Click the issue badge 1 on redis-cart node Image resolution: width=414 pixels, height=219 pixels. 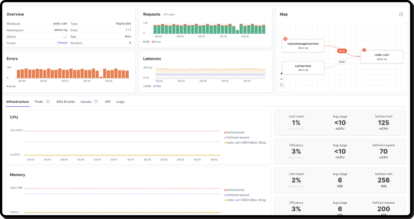[x=364, y=50]
